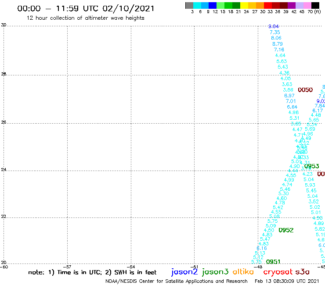325x285 pixels.
Task: Click the orange swatch in the color scale
Action: tap(260, 5)
